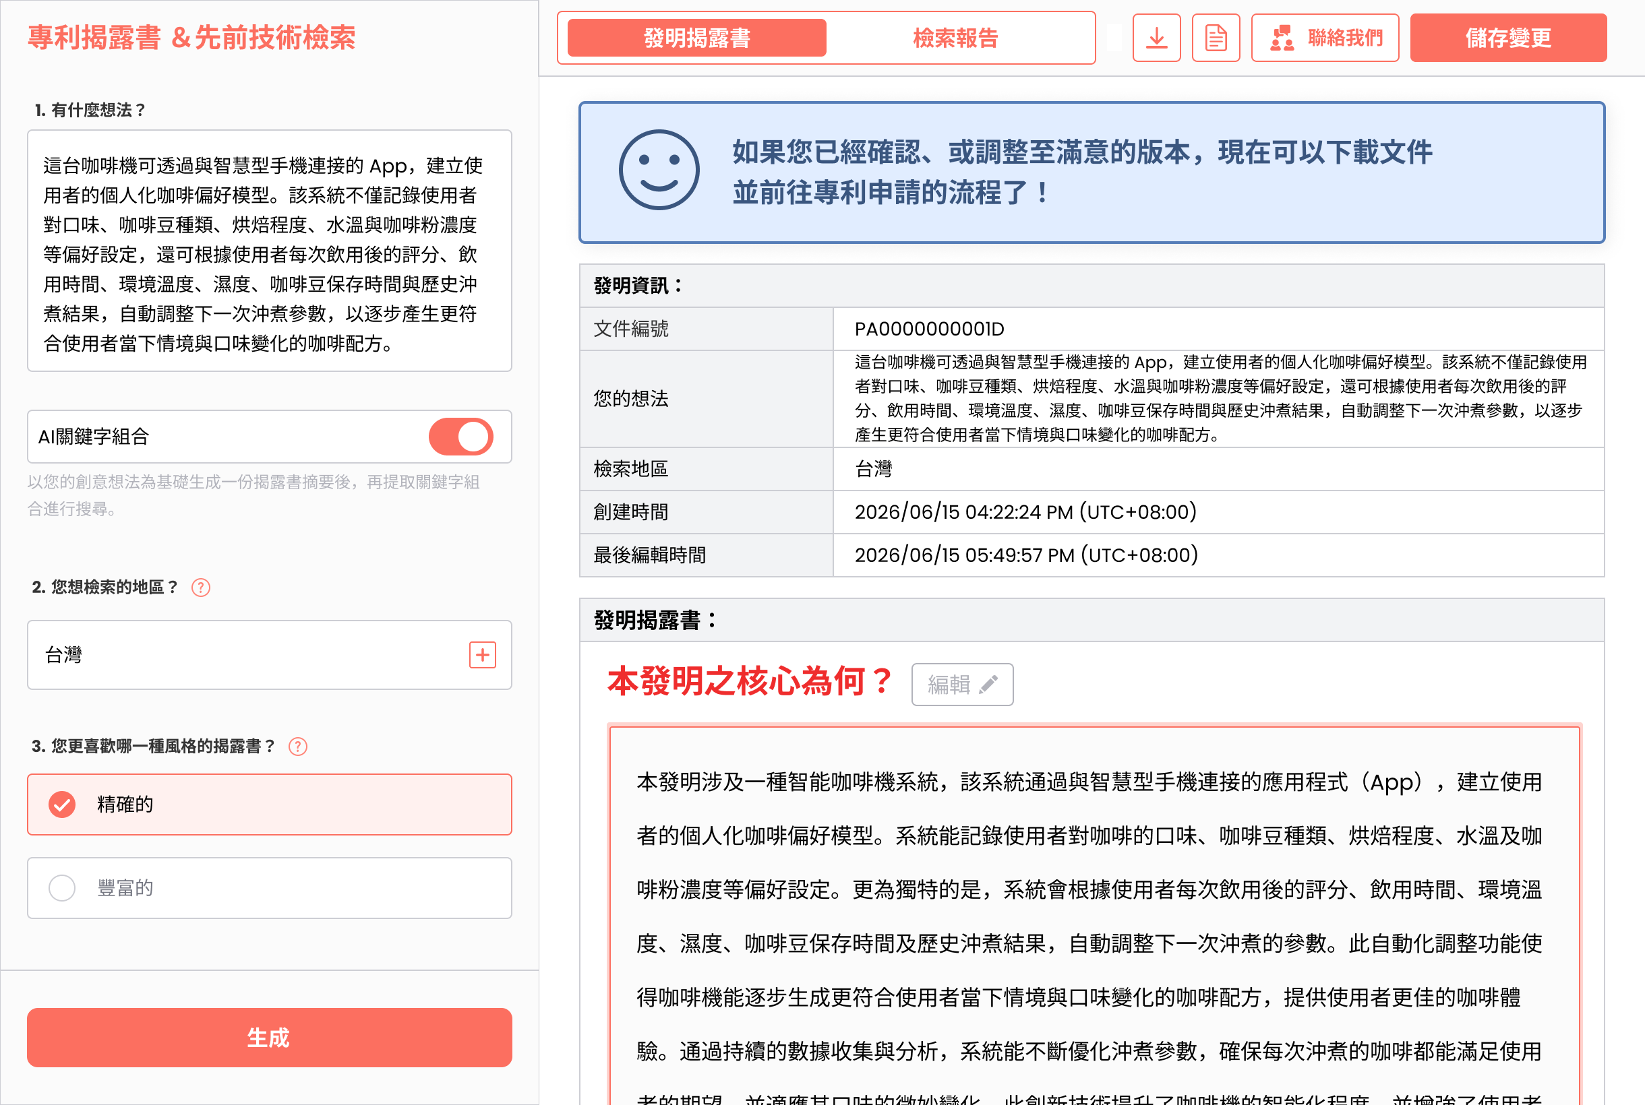
Task: Click the disclosure core description text area
Action: [x=1094, y=916]
